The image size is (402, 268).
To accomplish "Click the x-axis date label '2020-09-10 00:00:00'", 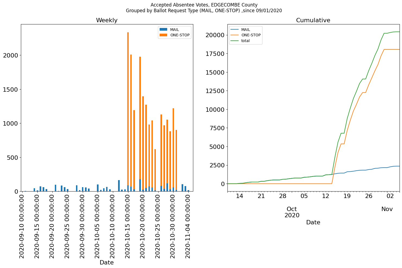I will point(22,226).
